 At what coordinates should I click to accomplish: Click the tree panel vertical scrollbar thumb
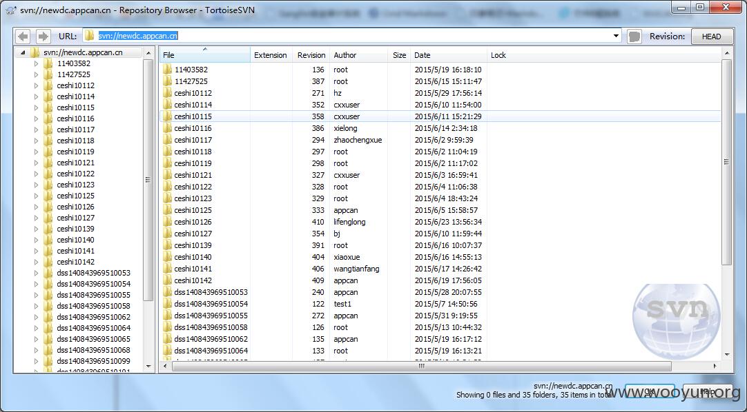pos(148,180)
